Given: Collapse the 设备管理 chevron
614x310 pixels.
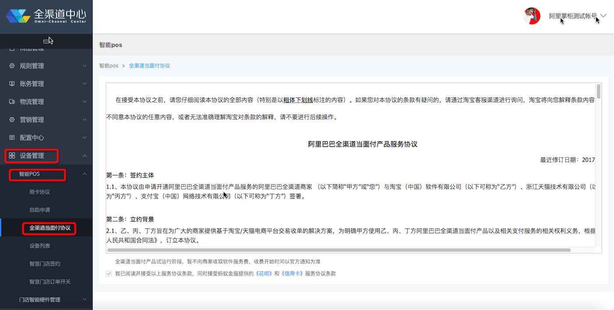Looking at the screenshot, I should 85,156.
